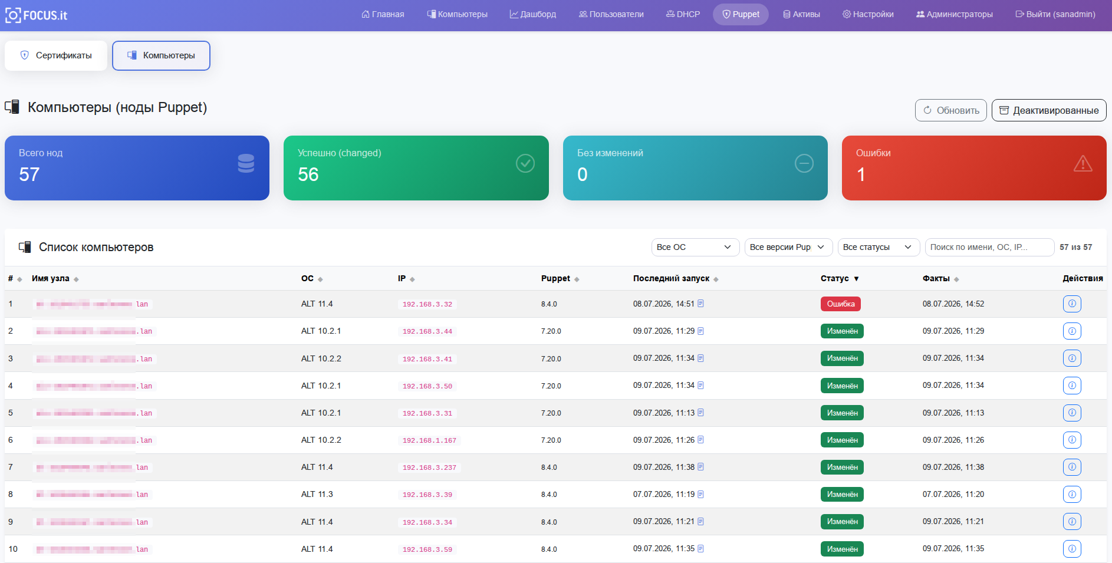Screen dimensions: 1112x563
Task: Click the hostname ending .lan in row 5
Action: pos(94,413)
